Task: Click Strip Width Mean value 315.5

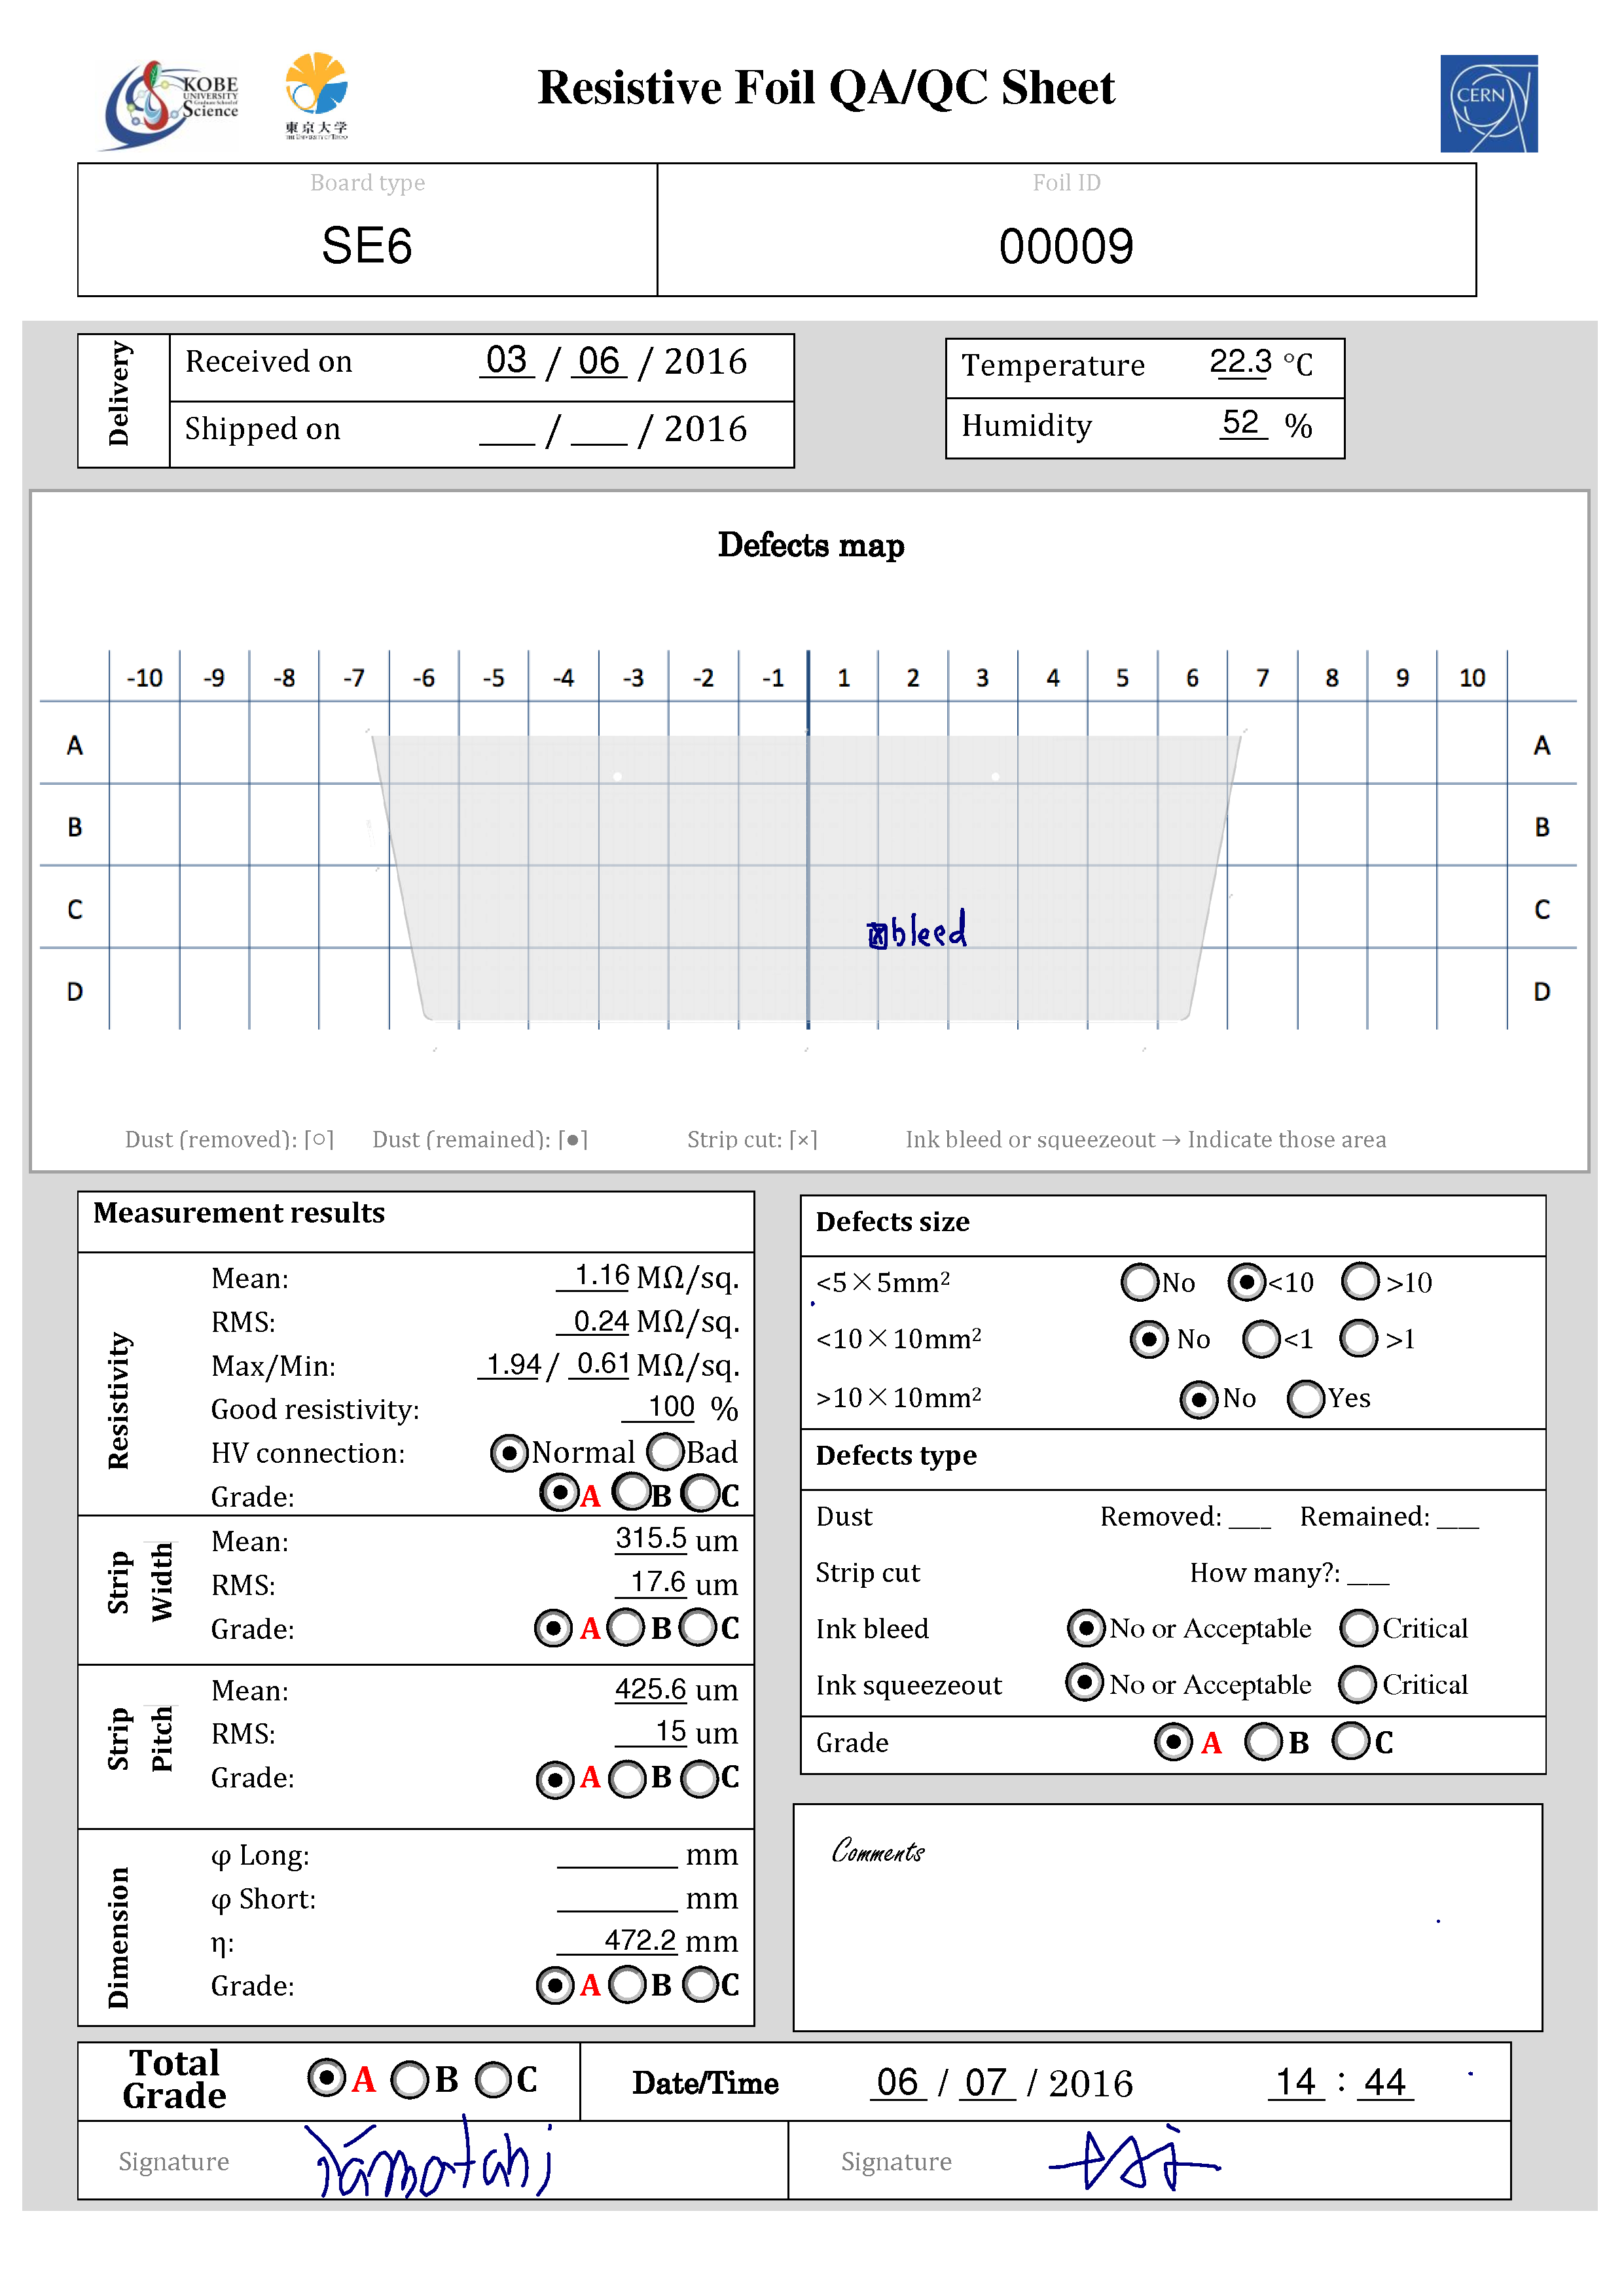Action: pyautogui.click(x=651, y=1538)
